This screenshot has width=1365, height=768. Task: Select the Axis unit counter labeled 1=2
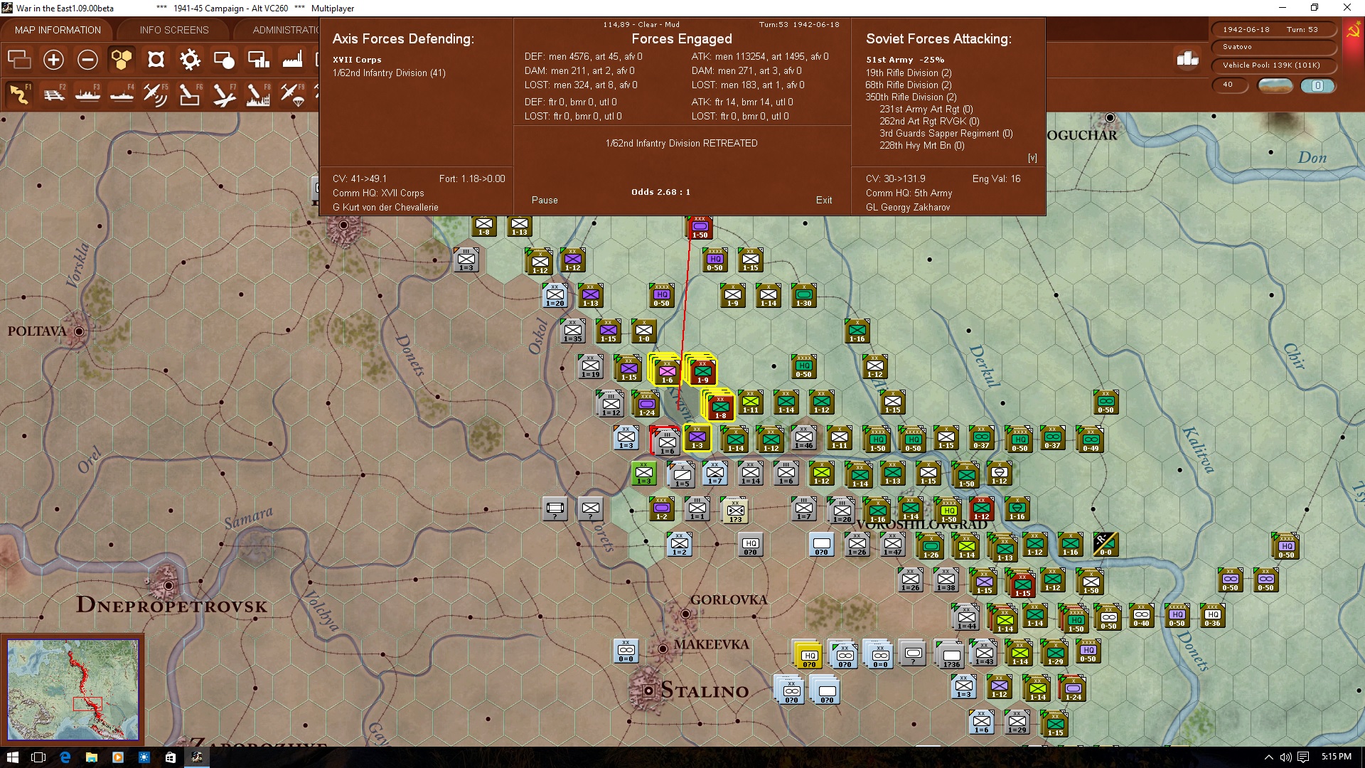[680, 545]
